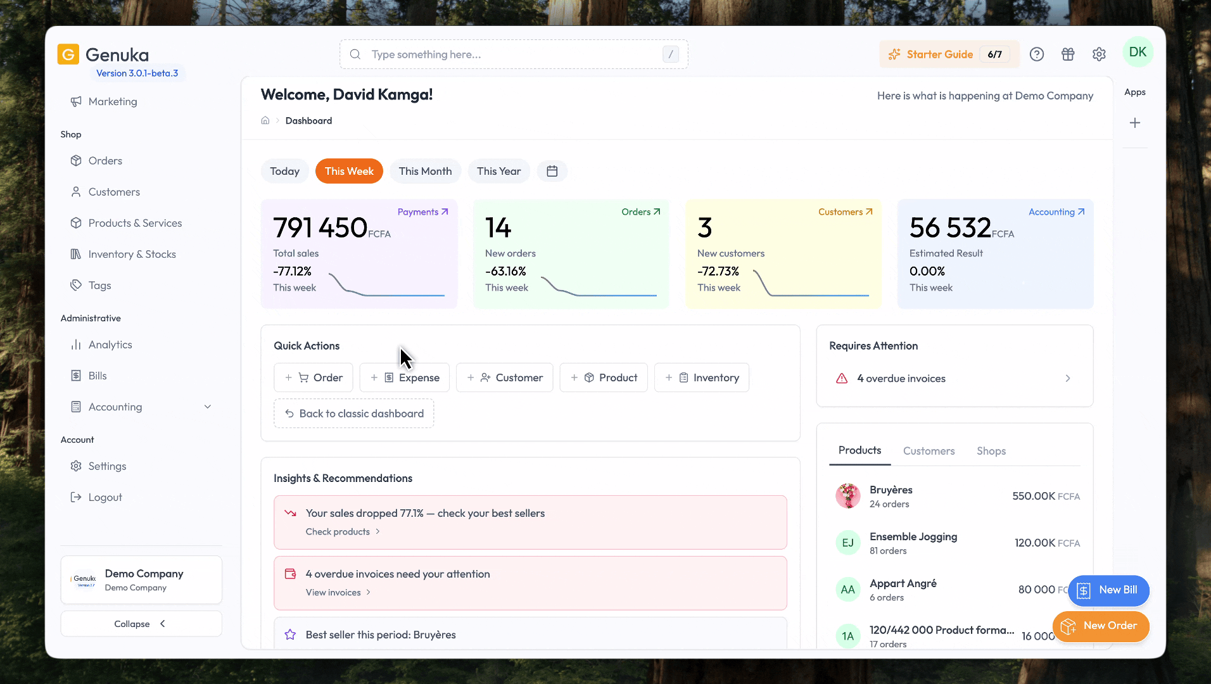Click the AA avatar for Appart Angré
This screenshot has height=684, width=1211.
coord(847,590)
